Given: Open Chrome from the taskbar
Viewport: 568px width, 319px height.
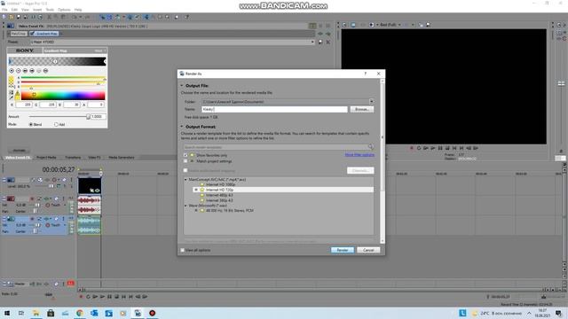Looking at the screenshot, I should 80,313.
